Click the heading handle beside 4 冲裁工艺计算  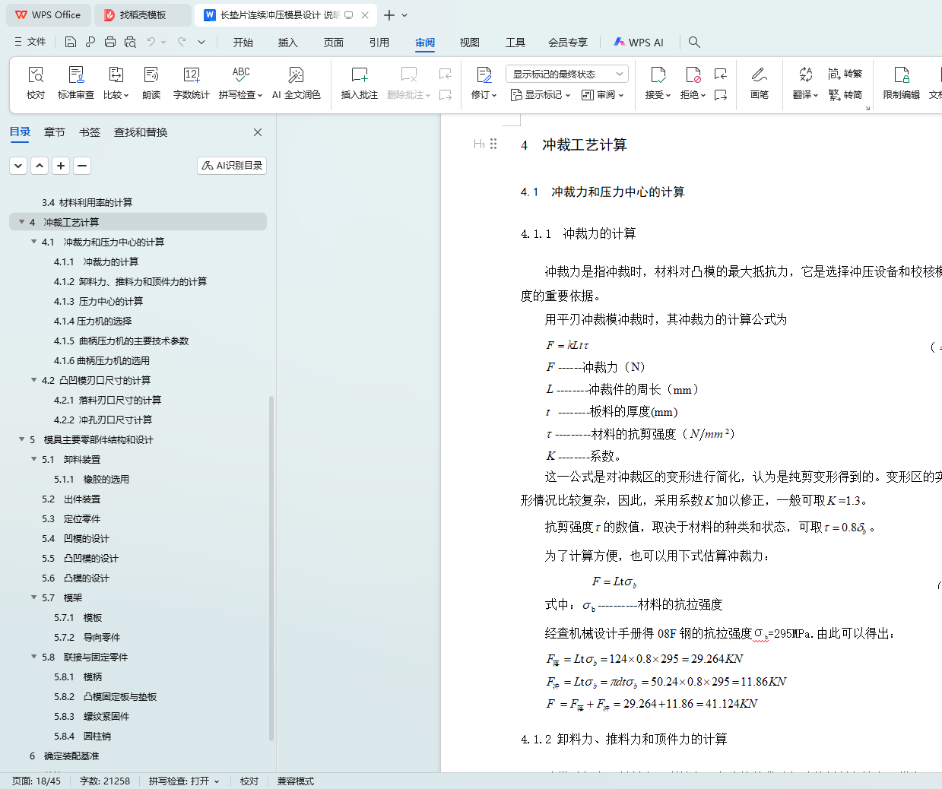493,144
